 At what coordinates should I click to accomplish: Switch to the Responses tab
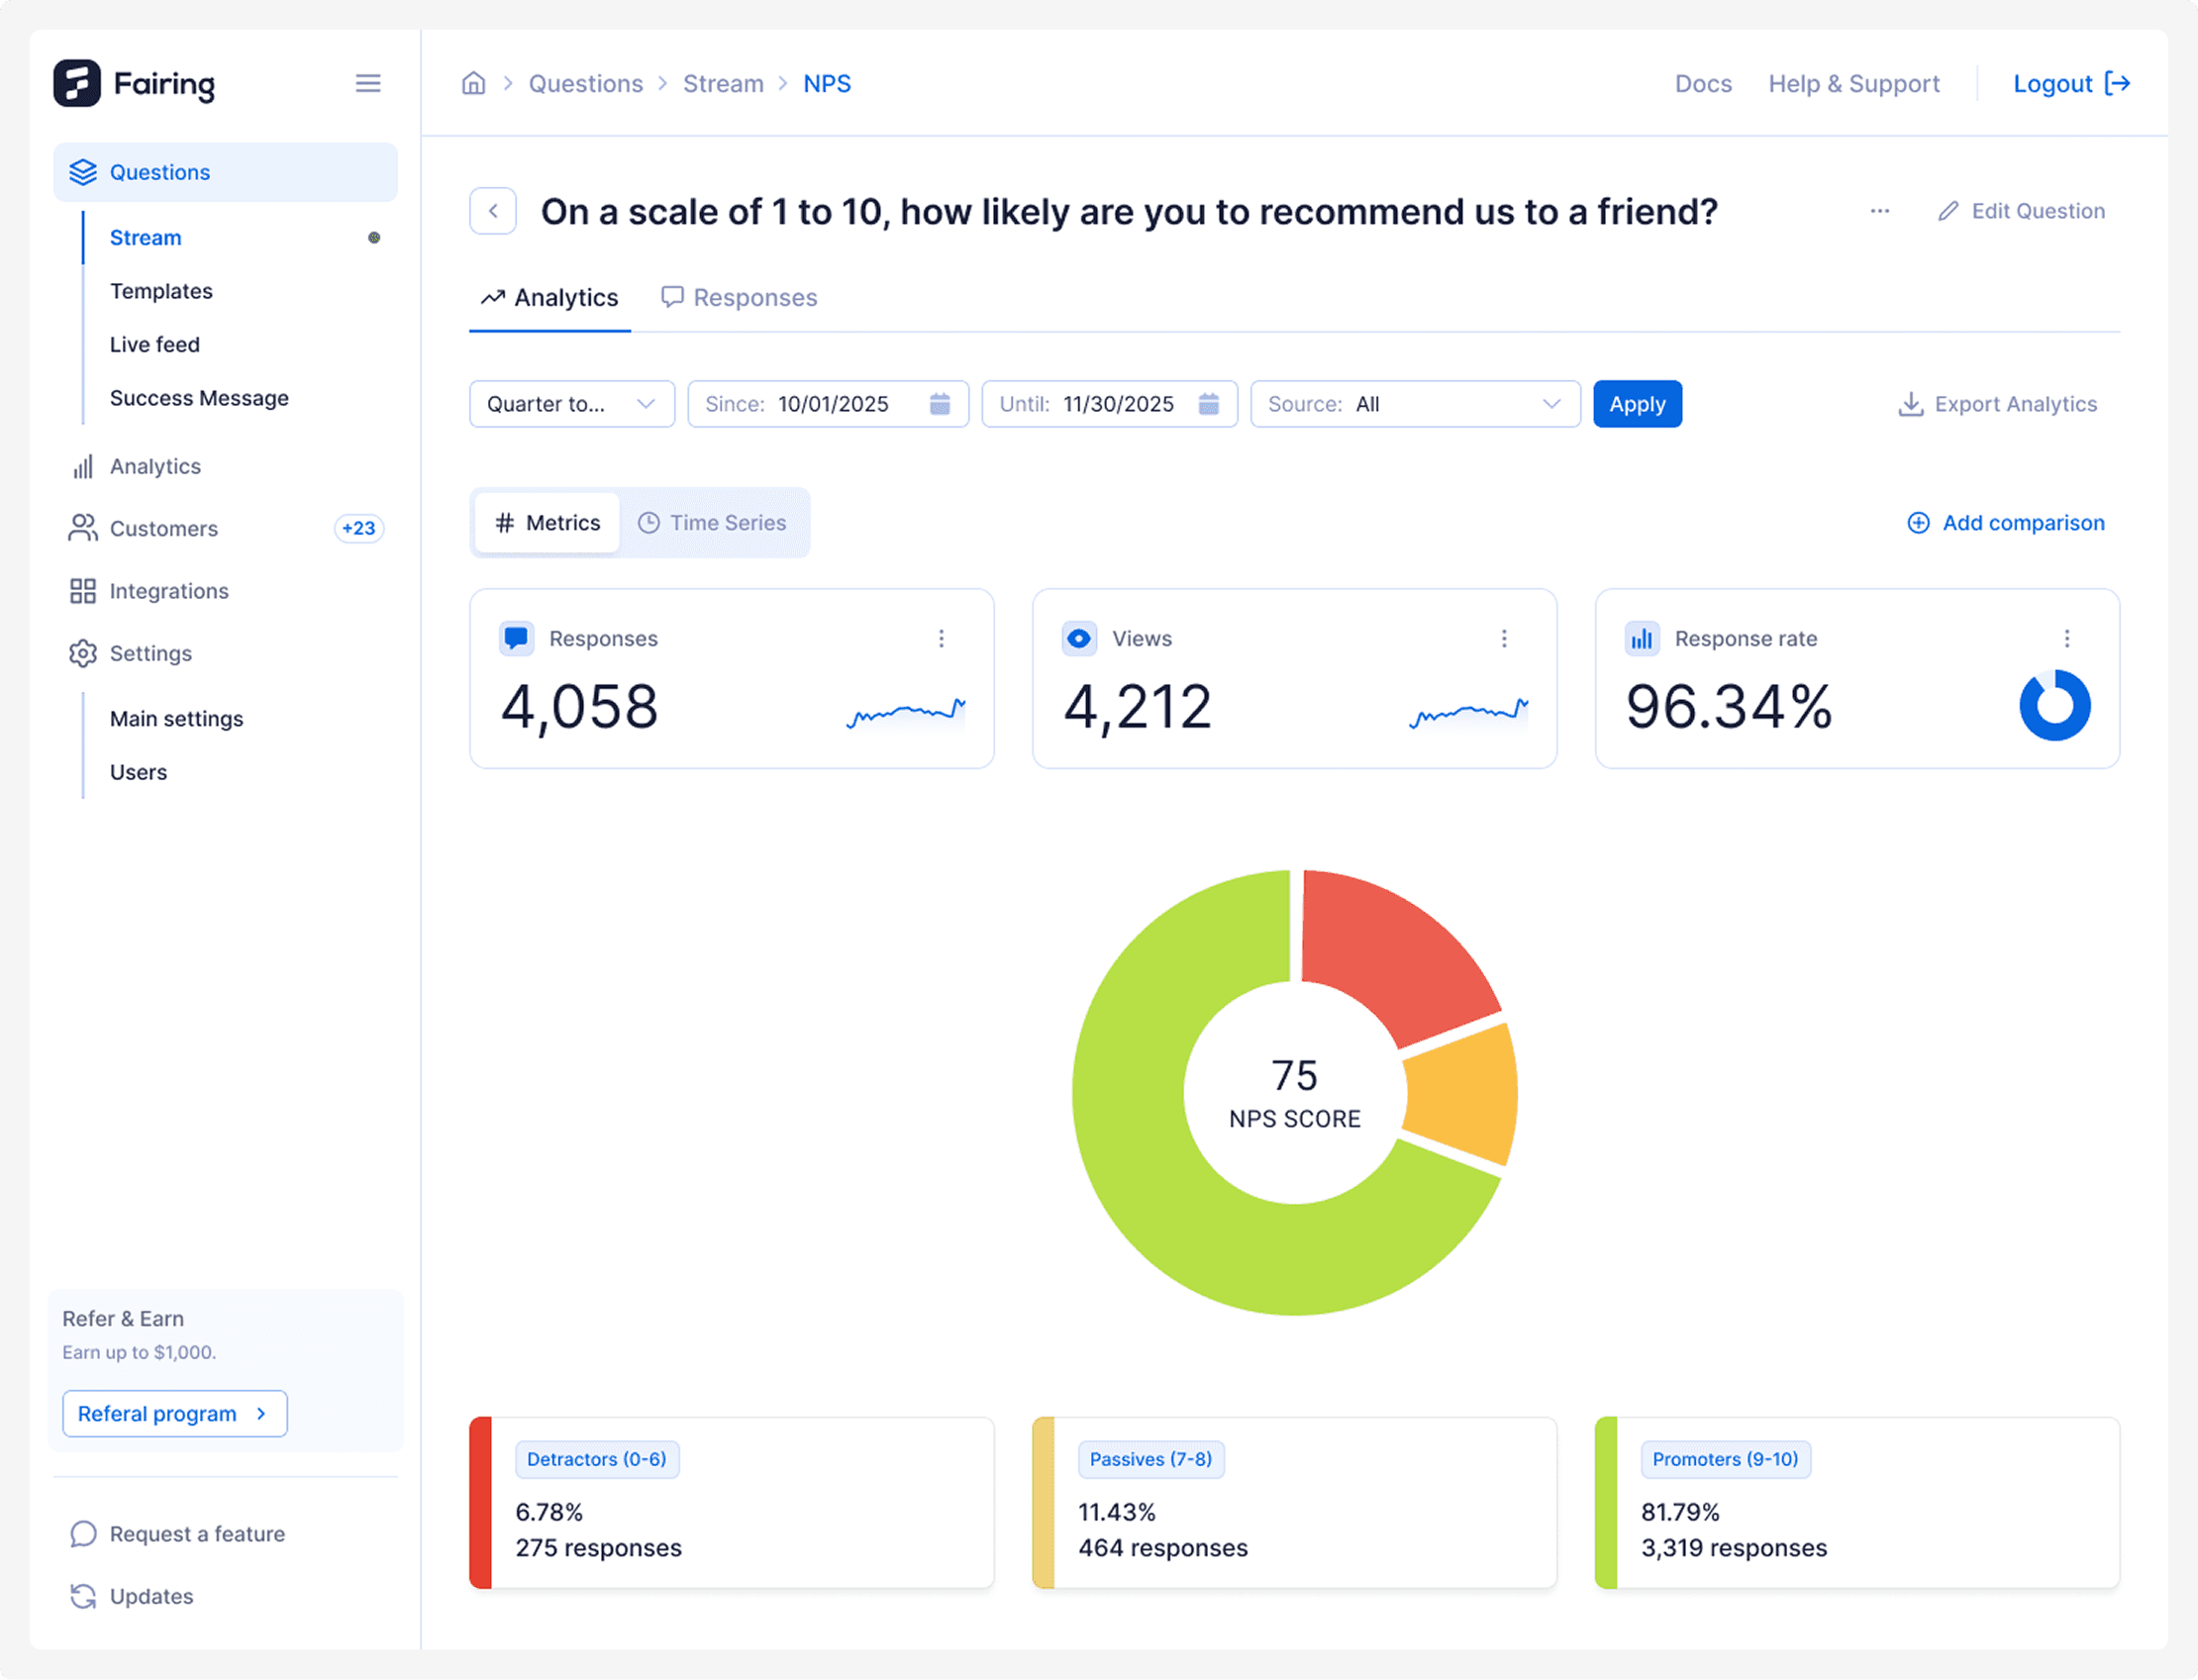[x=740, y=298]
